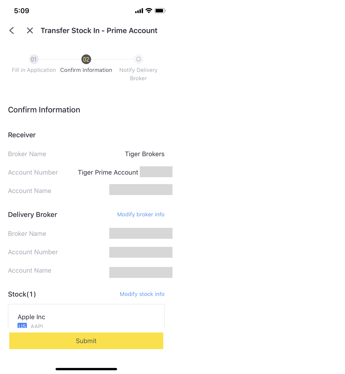Click Modify broker info link
The image size is (345, 374).
(141, 214)
